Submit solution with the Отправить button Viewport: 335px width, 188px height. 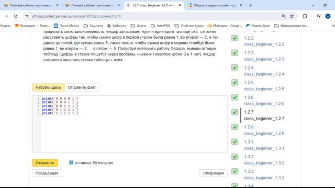point(45,163)
